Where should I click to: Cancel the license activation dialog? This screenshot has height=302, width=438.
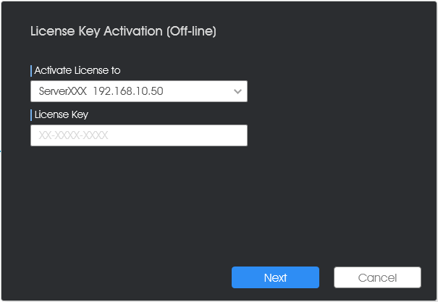click(x=377, y=277)
